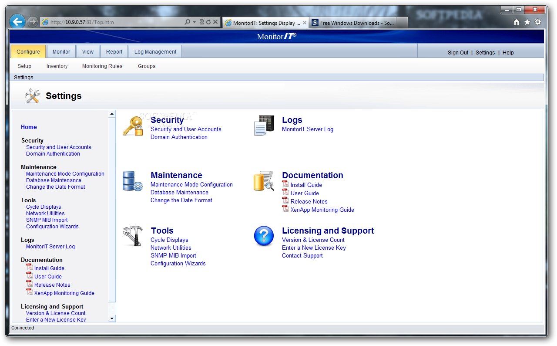Click PDF icon beside XenApp Monitoring Guide in main pane
The height and width of the screenshot is (346, 557).
[x=285, y=209]
